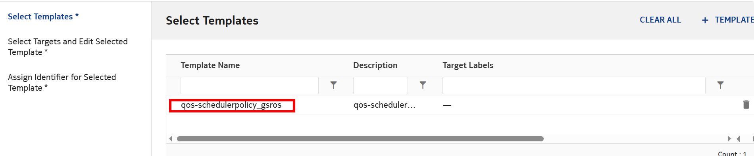Click the Template Name column header
The height and width of the screenshot is (156, 754).
tap(210, 65)
